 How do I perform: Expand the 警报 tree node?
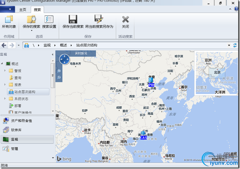click(5, 71)
